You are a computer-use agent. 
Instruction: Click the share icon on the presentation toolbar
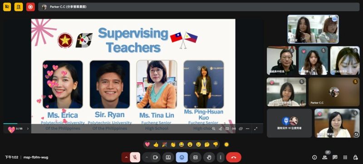tap(220, 129)
